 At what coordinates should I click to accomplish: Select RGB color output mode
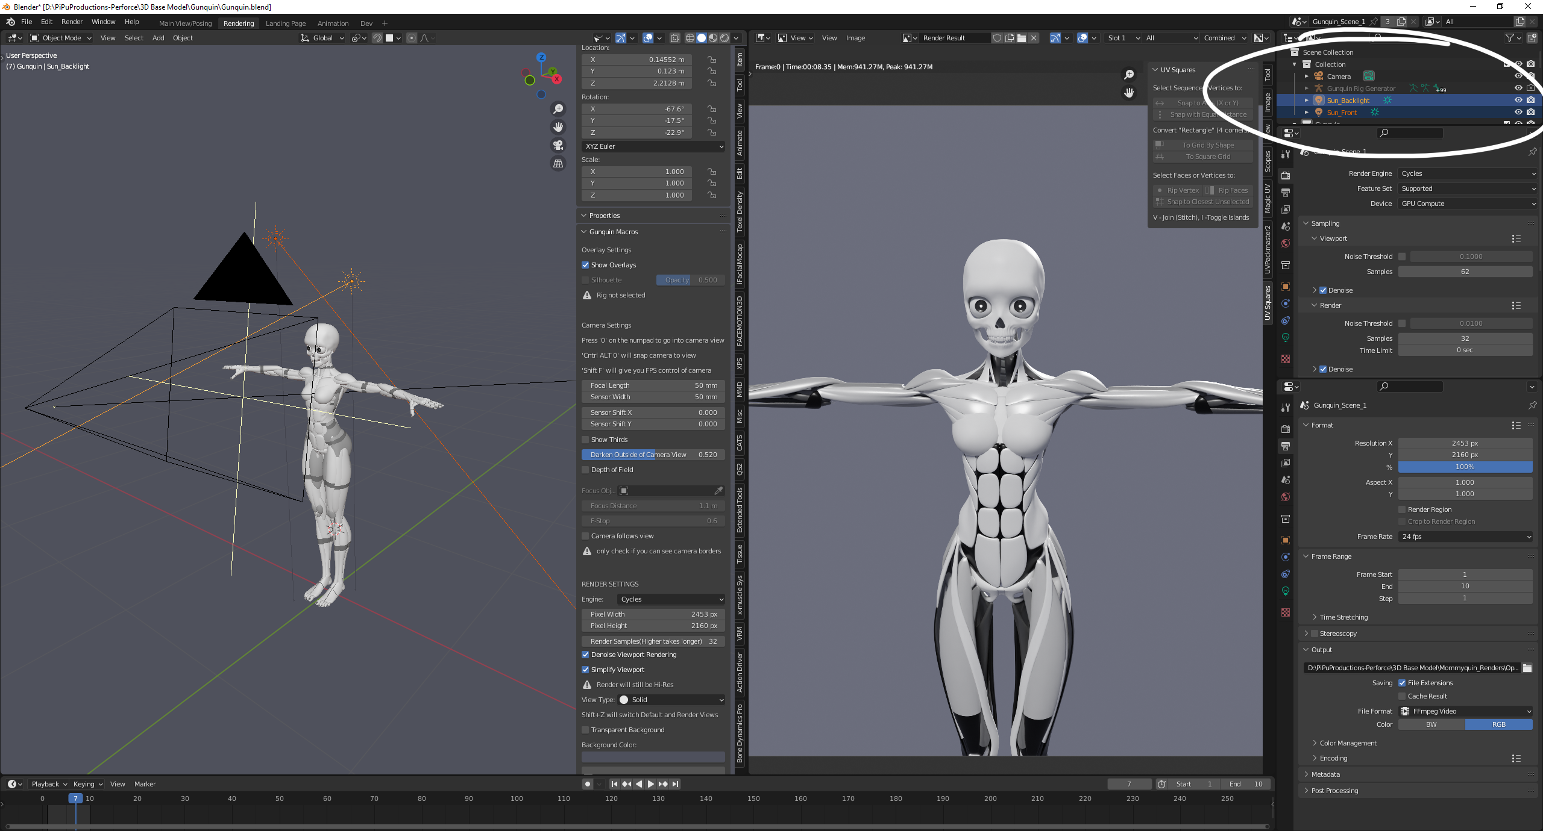pos(1499,724)
